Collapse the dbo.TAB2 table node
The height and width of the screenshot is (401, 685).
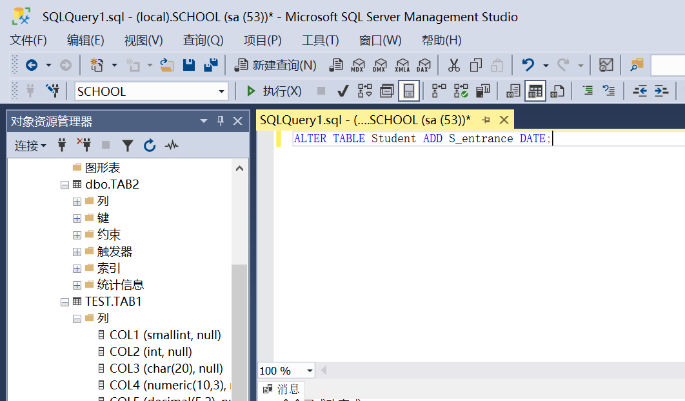click(x=65, y=185)
